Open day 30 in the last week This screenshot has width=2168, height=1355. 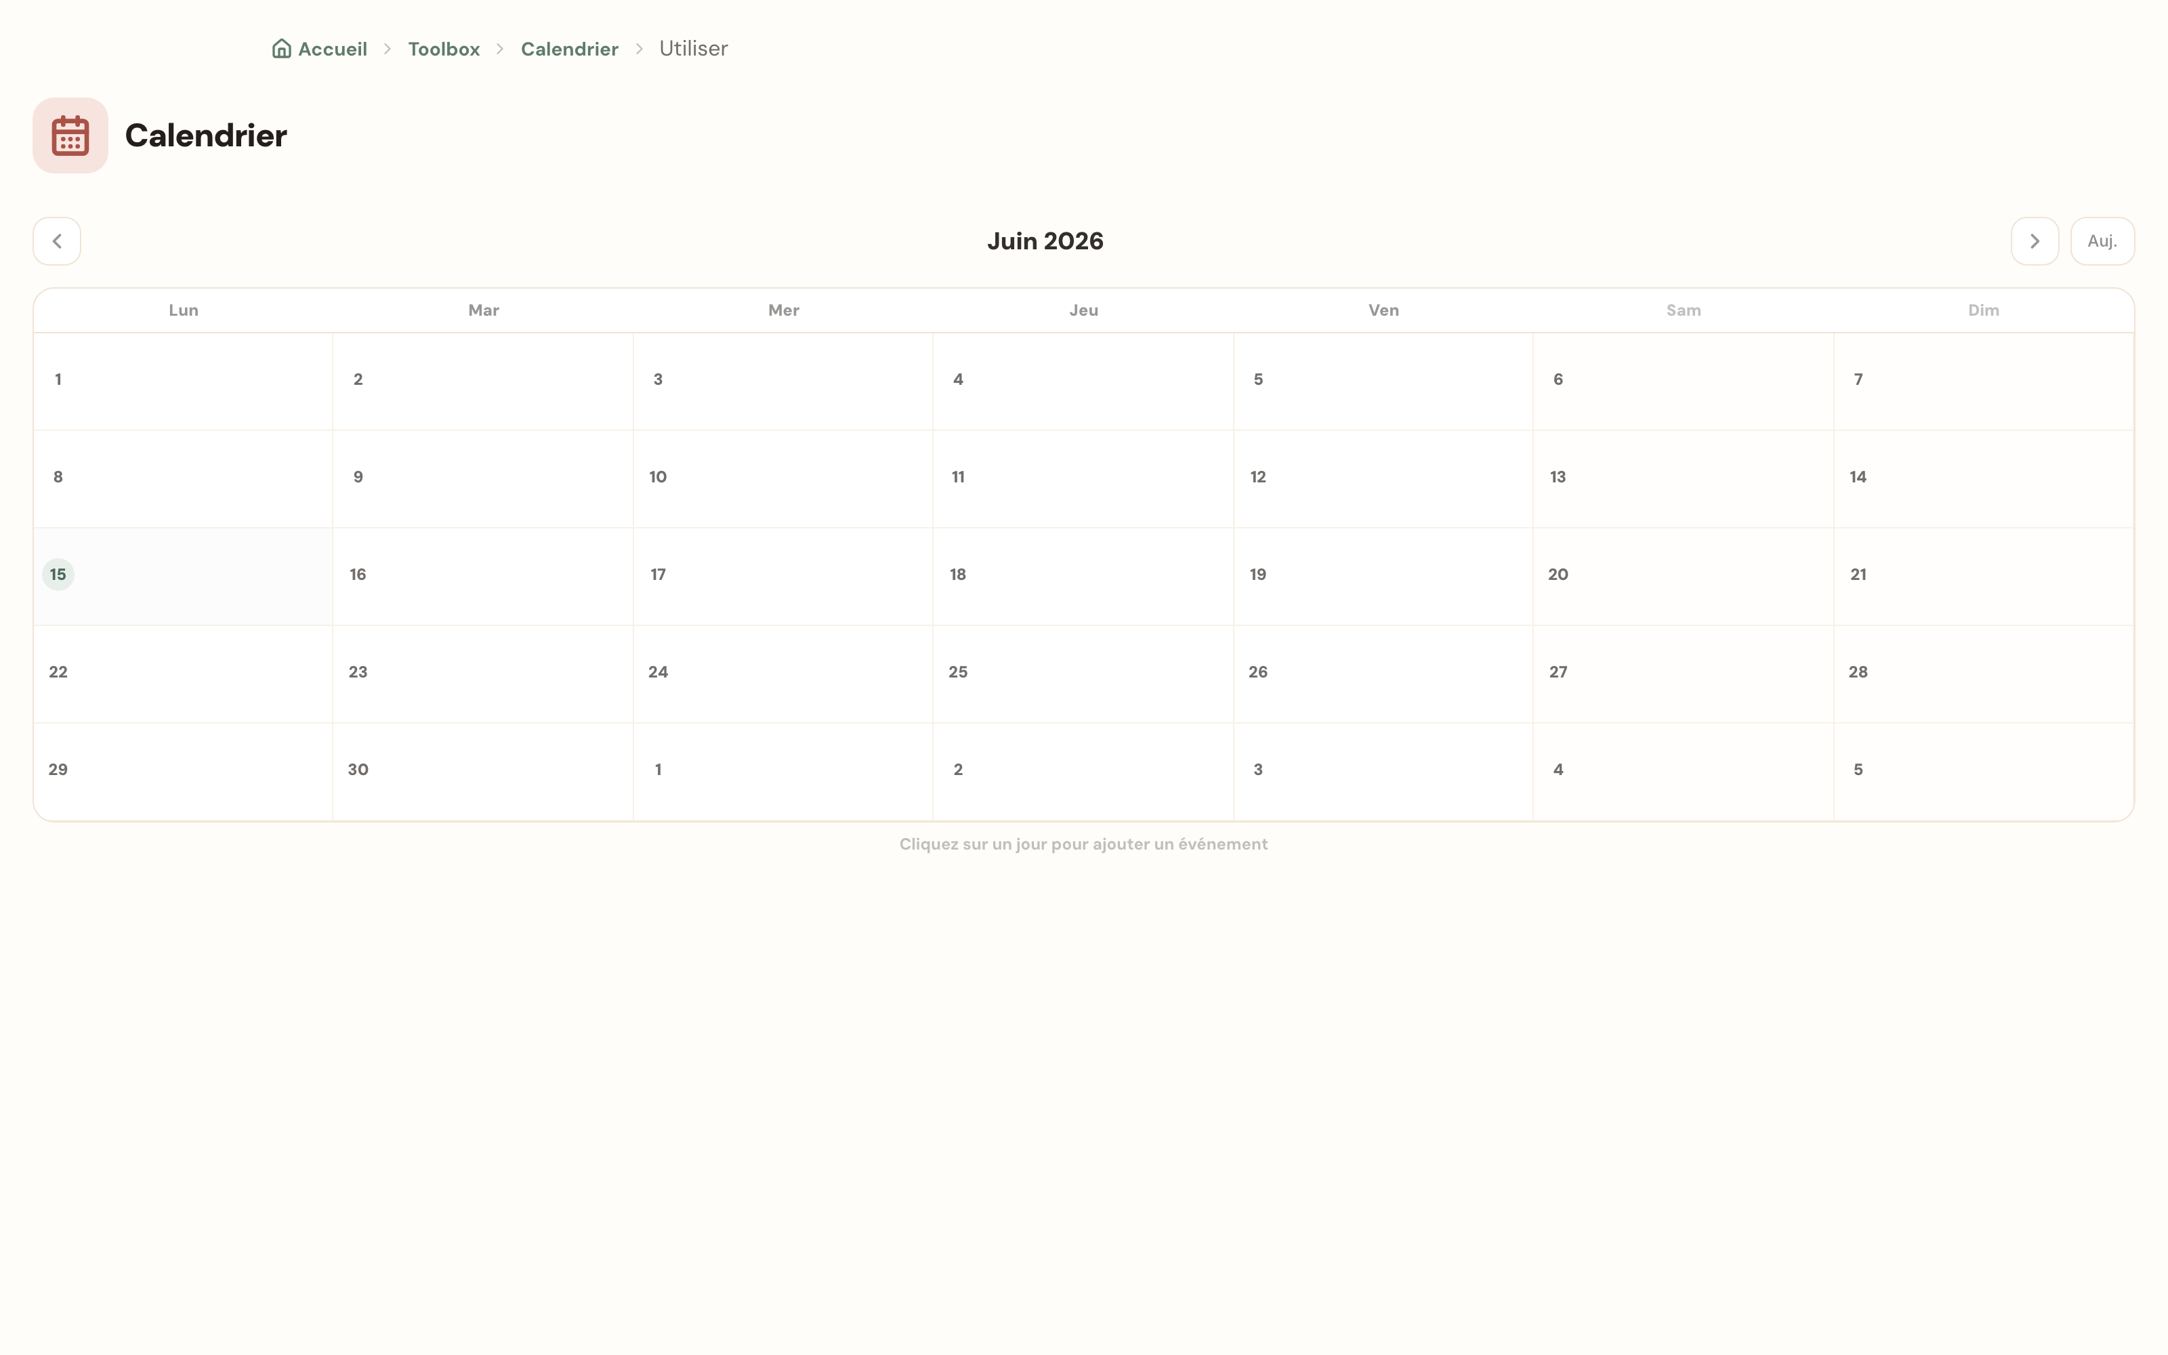pos(483,772)
